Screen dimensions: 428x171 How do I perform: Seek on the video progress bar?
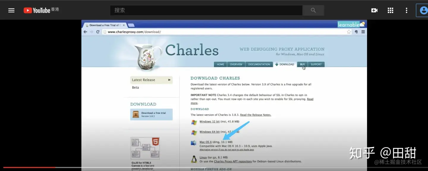[214, 167]
